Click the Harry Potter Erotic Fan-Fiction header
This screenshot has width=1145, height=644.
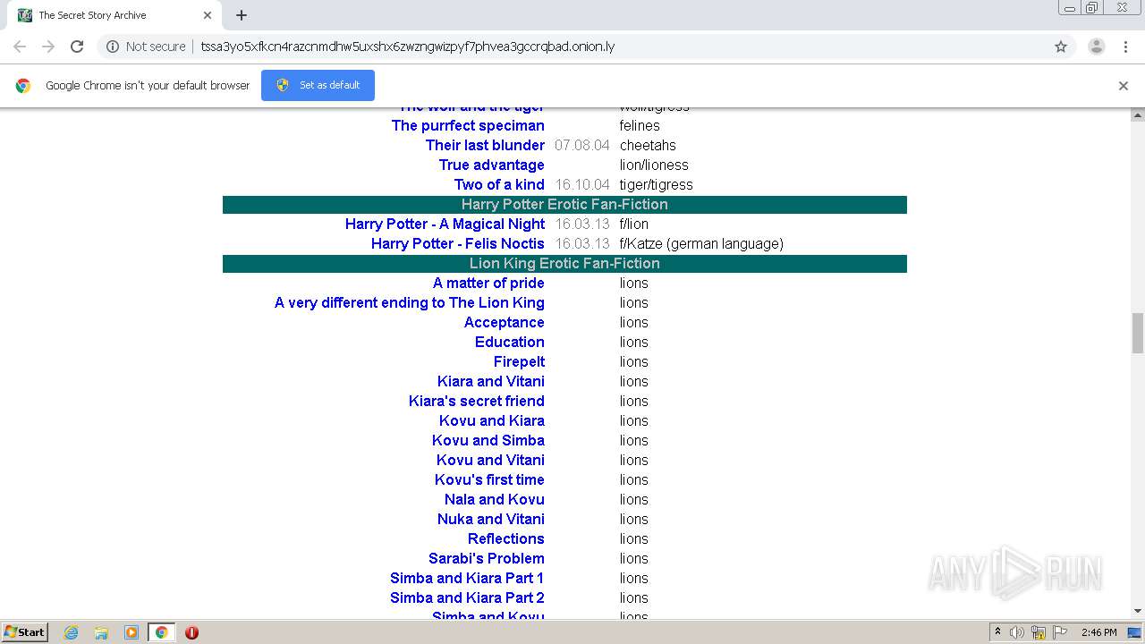pyautogui.click(x=564, y=204)
